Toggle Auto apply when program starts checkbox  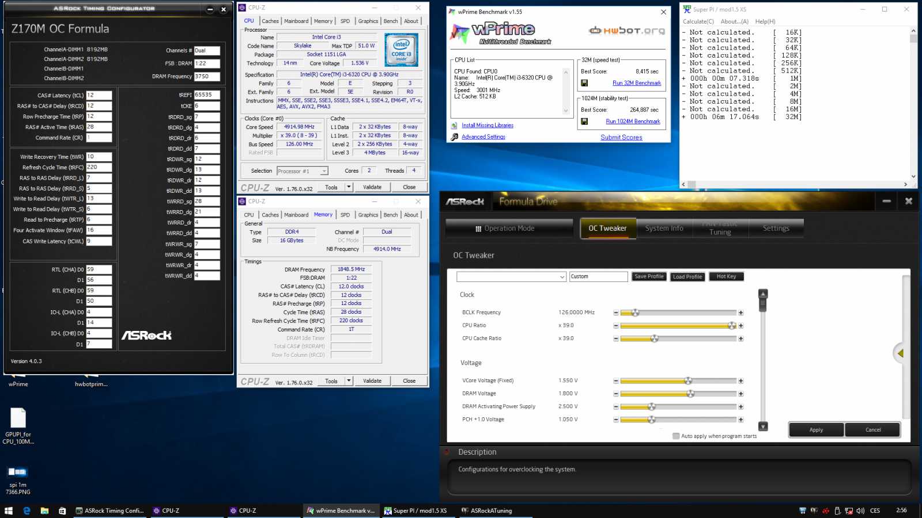[x=676, y=436]
